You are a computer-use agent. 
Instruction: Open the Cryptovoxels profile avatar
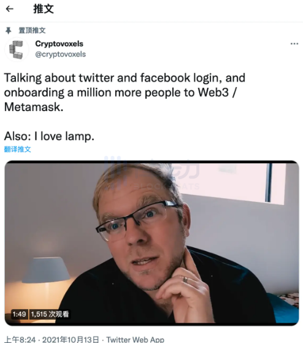17,50
